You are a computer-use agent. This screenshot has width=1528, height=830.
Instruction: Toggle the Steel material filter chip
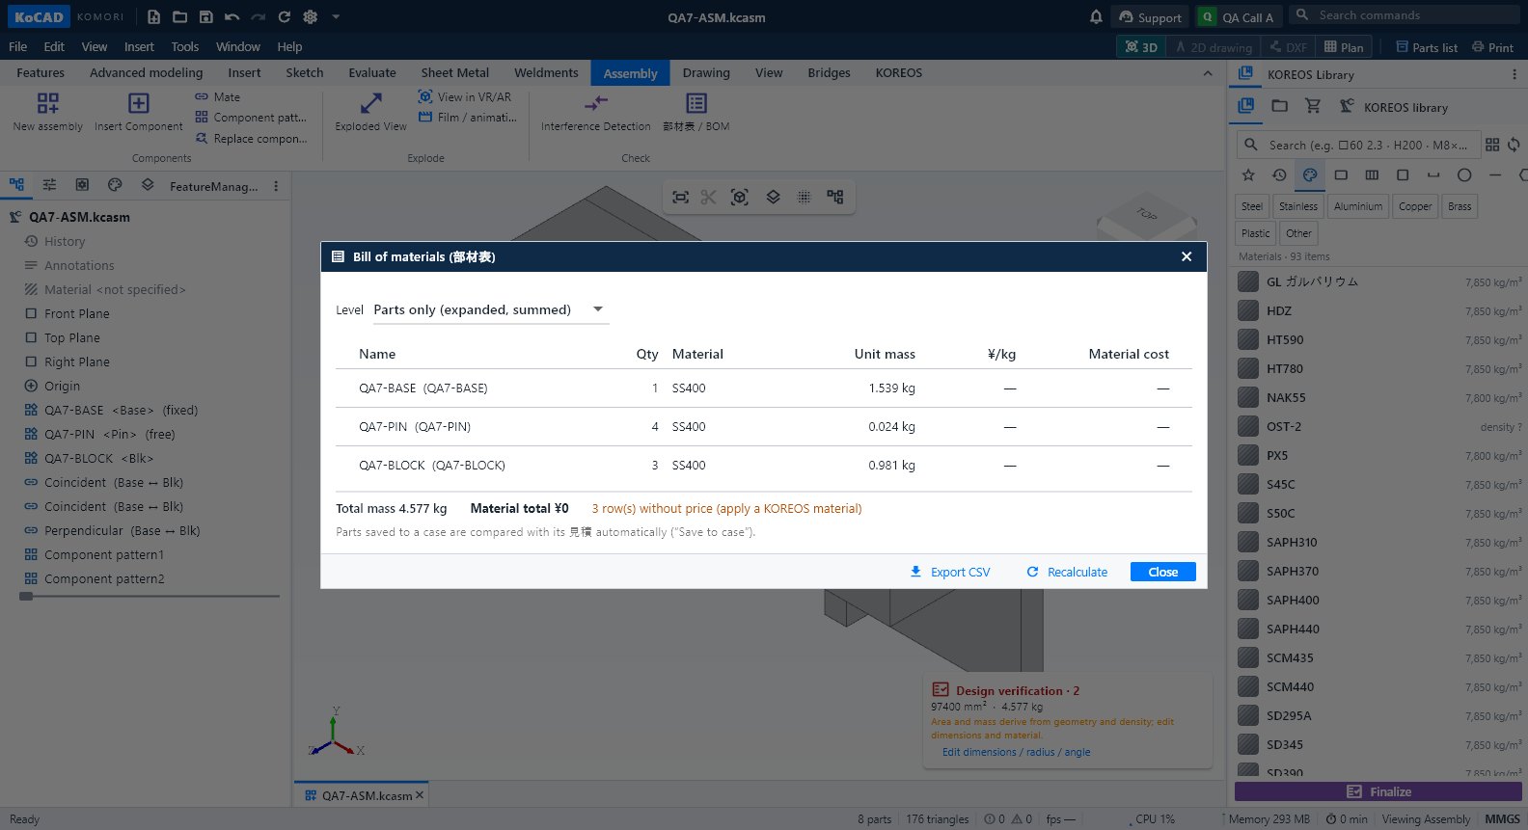click(1252, 206)
